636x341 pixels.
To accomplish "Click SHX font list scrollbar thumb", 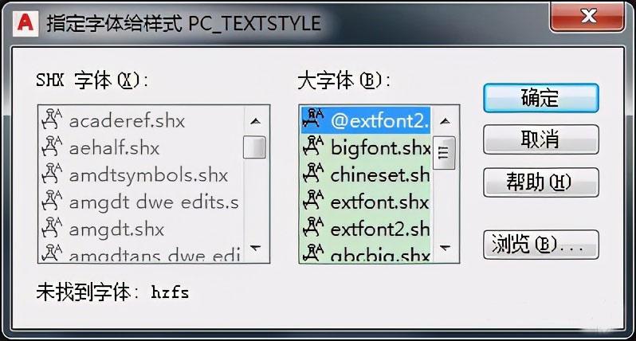I will tap(255, 147).
